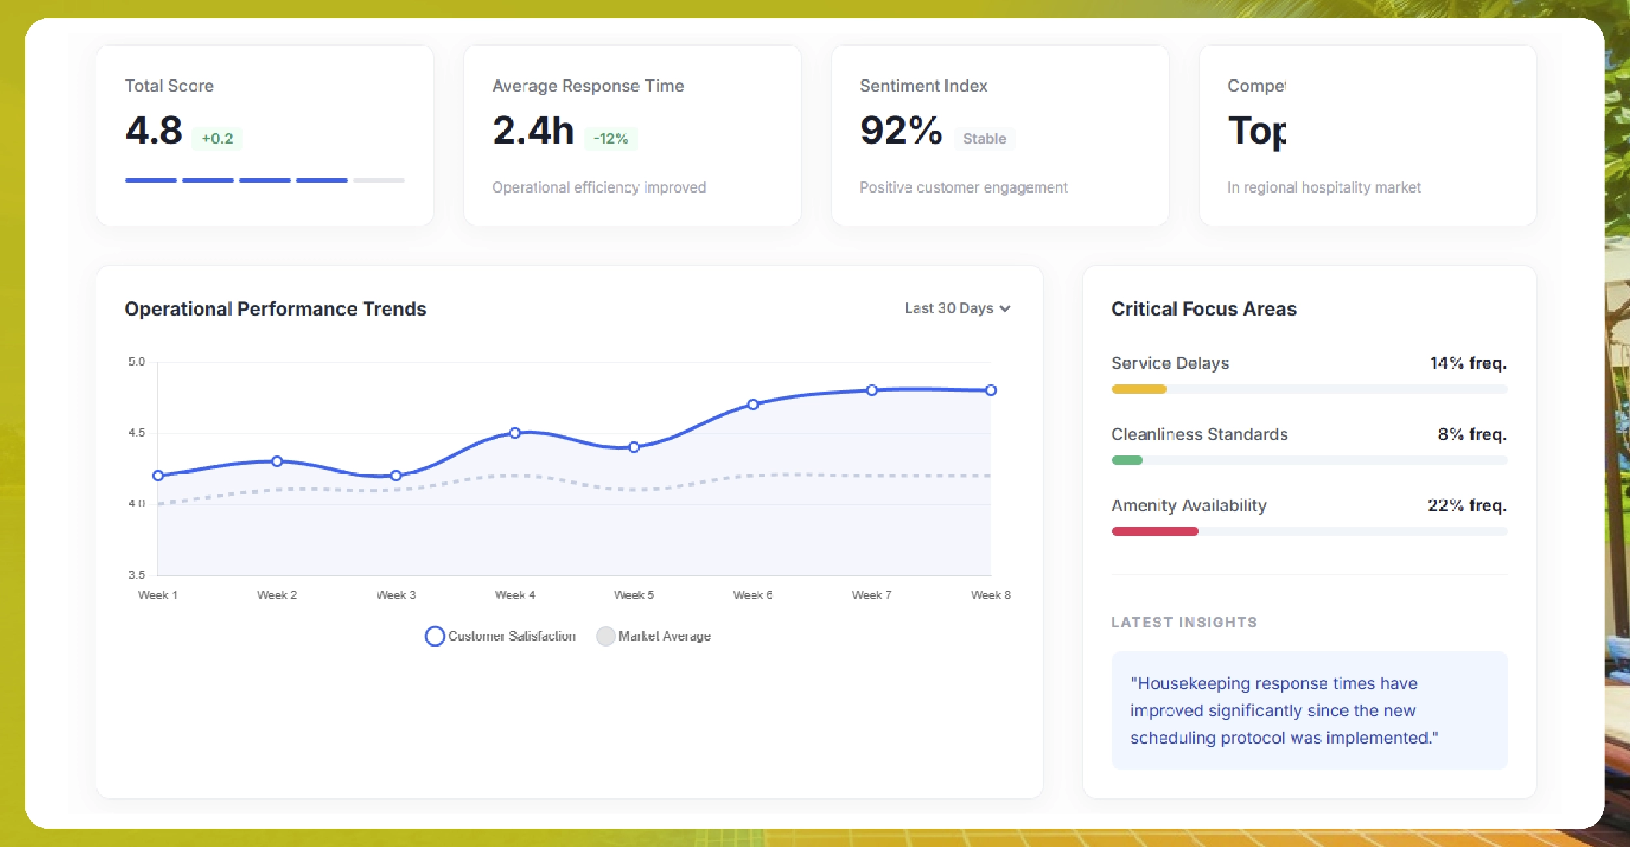Image resolution: width=1630 pixels, height=847 pixels.
Task: Click the +0.2 change badge on Total Score
Action: pos(217,139)
